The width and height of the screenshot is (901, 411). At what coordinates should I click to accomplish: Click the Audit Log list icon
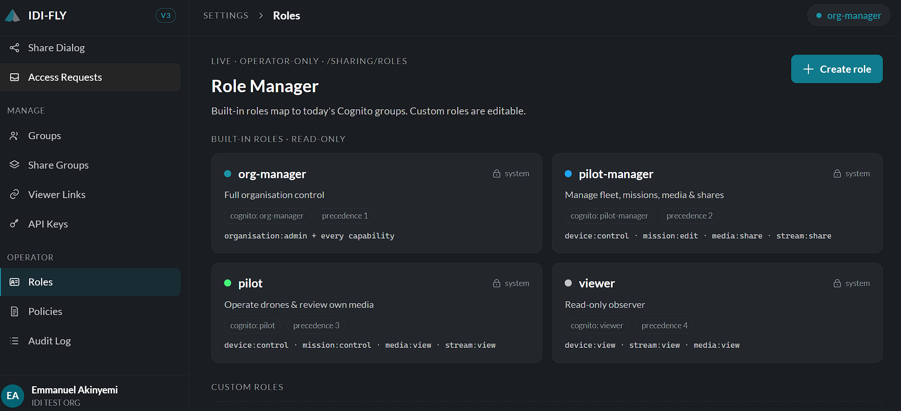[15, 341]
